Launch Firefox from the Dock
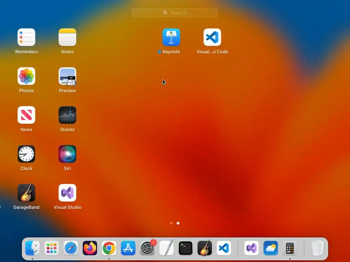This screenshot has height=262, width=350. (90, 248)
